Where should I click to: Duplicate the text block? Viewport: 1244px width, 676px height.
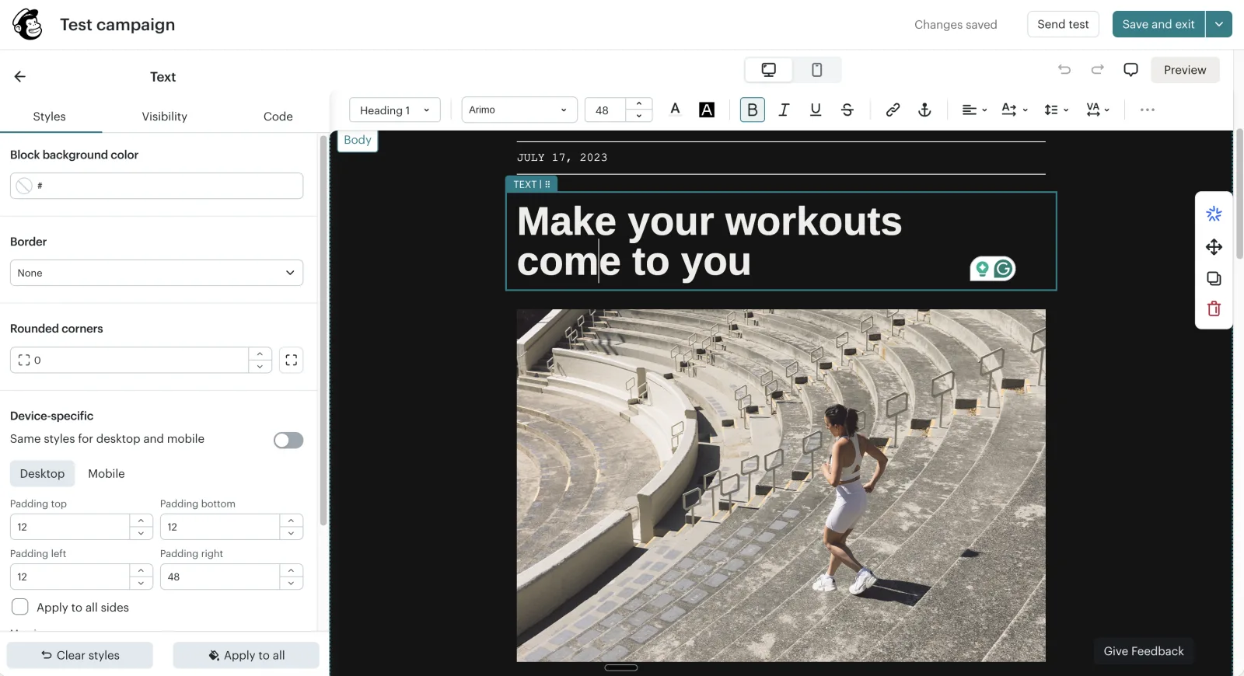pyautogui.click(x=1214, y=278)
